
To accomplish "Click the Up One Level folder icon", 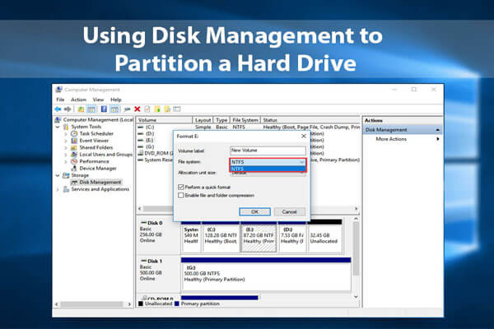I will tap(81, 109).
